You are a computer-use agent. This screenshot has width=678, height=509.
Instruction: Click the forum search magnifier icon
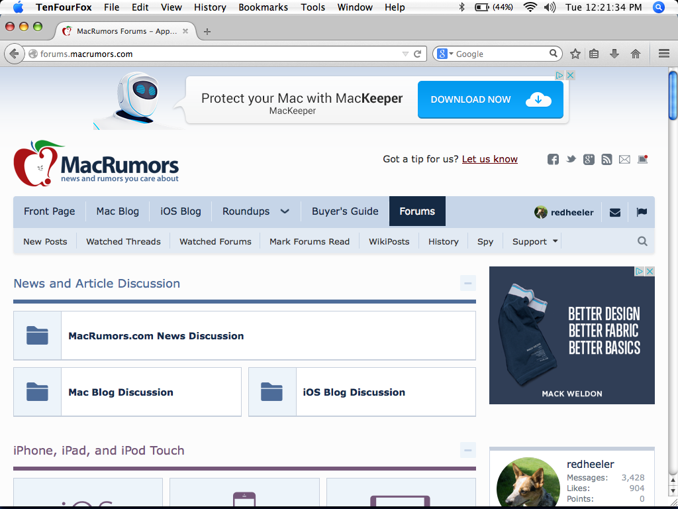click(642, 241)
